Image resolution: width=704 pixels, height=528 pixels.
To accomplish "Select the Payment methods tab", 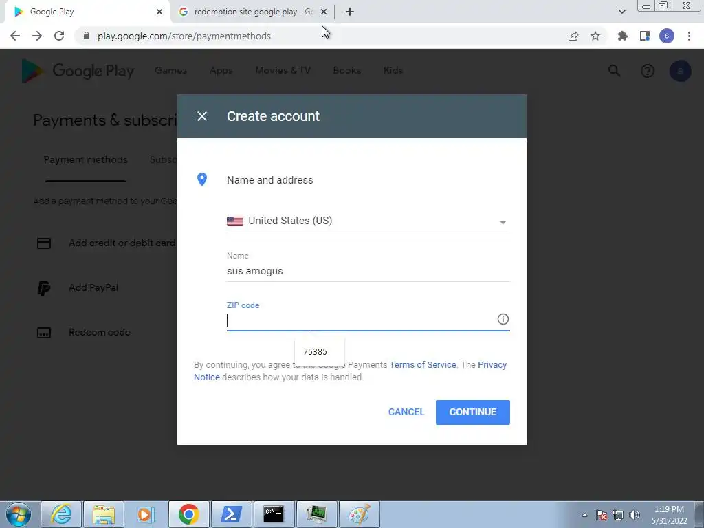I will (x=86, y=159).
